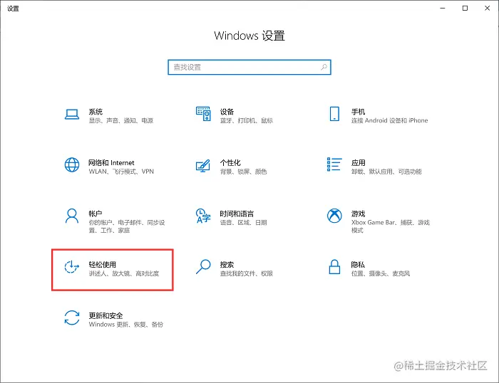Click the 设备 heading
499x383 pixels.
click(227, 112)
